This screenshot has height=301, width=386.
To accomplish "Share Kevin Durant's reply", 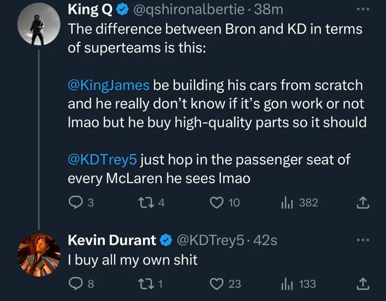I will coord(363,284).
